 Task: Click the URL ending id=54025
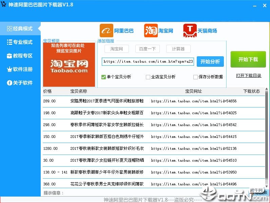coord(194,113)
